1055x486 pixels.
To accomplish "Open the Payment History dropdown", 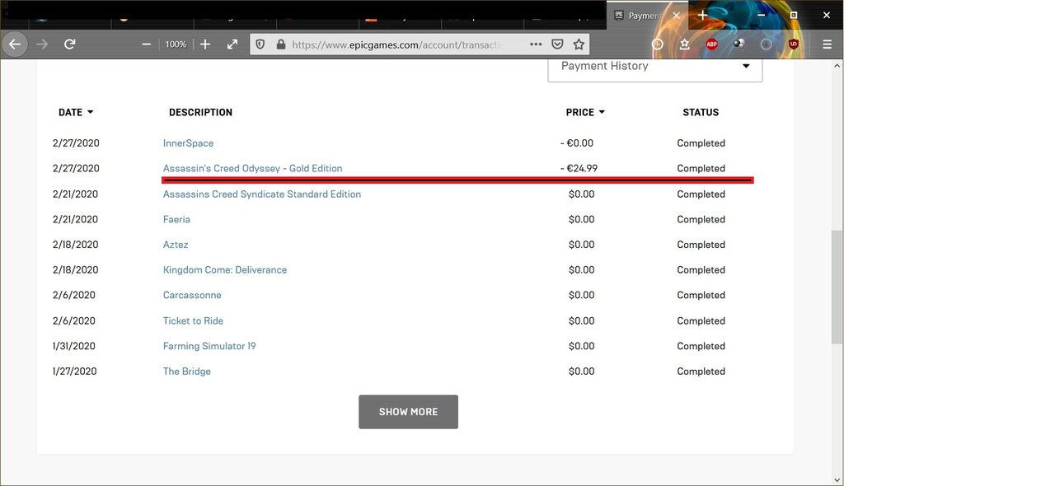I will point(655,66).
